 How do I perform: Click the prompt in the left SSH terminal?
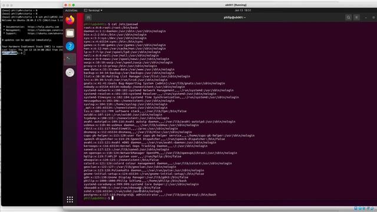click(x=14, y=53)
